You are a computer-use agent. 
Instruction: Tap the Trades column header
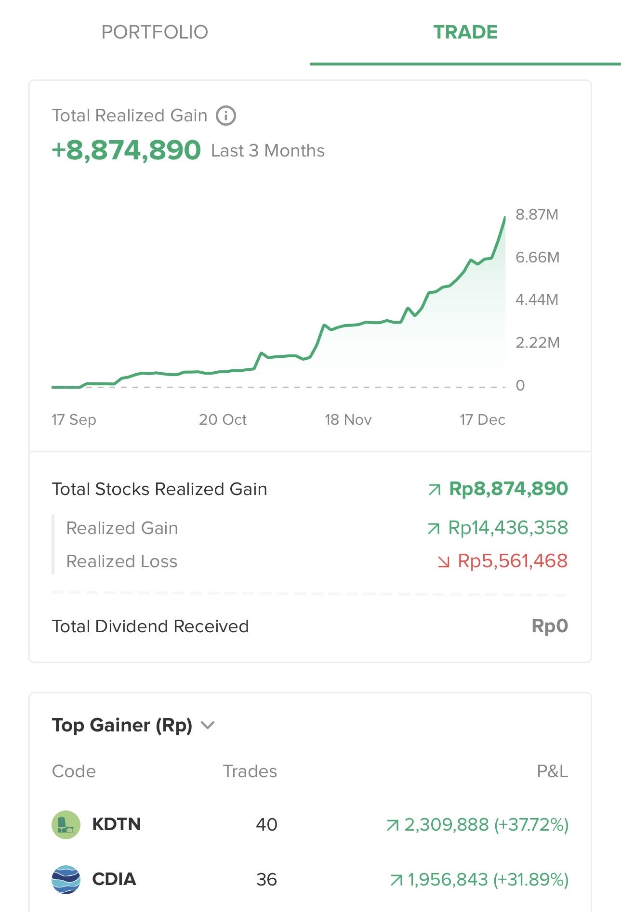250,771
